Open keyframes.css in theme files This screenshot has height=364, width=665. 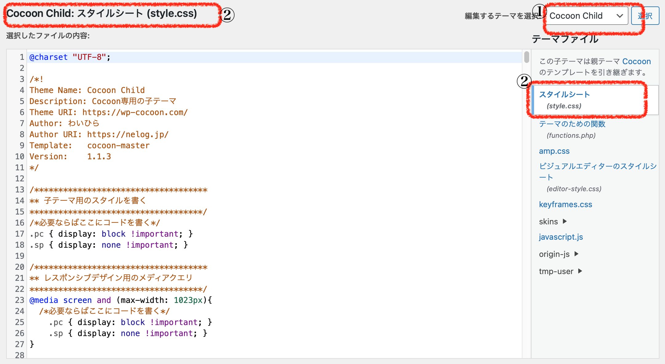565,204
